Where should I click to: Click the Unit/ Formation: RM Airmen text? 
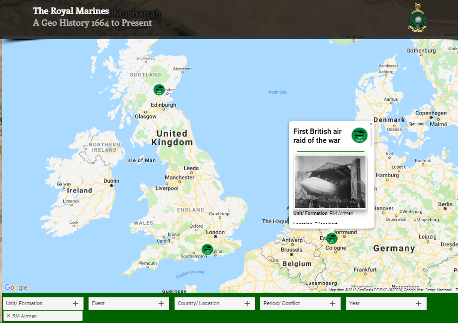click(323, 213)
